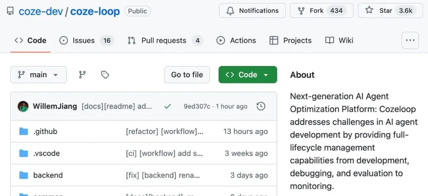Click the backend folder icon

click(23, 175)
